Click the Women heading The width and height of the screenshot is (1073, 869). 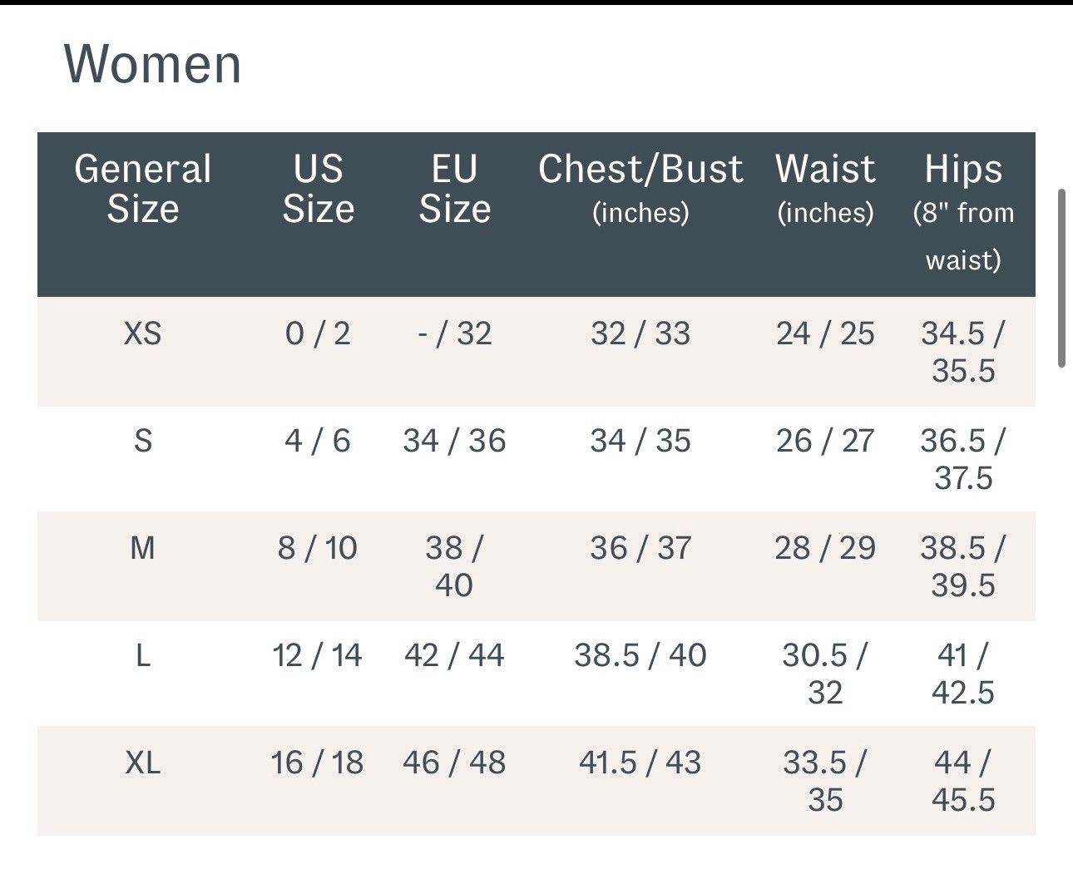tap(153, 64)
